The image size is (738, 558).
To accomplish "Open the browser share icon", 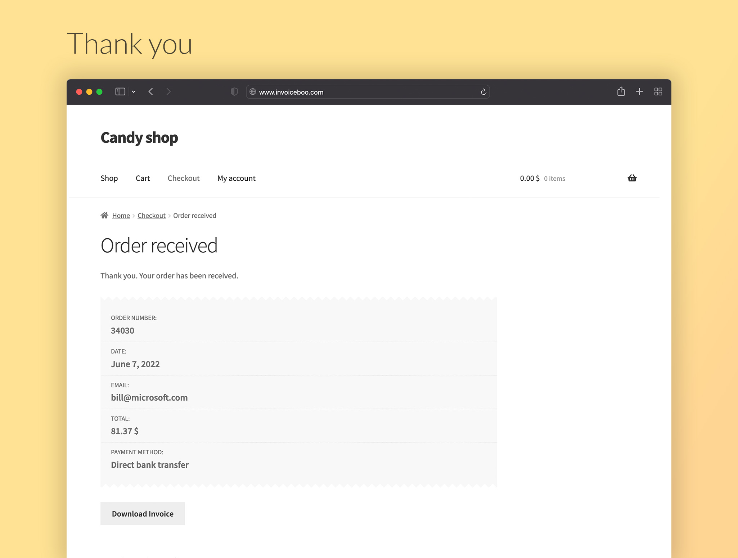I will coord(621,91).
